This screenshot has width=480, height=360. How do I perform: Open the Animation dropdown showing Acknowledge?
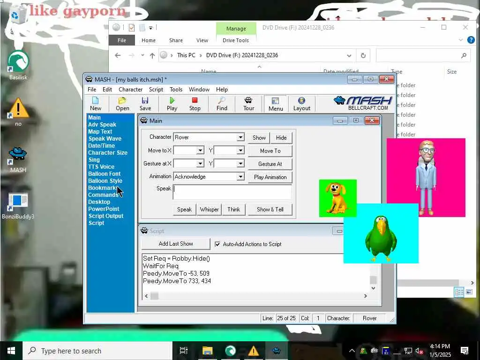click(240, 177)
